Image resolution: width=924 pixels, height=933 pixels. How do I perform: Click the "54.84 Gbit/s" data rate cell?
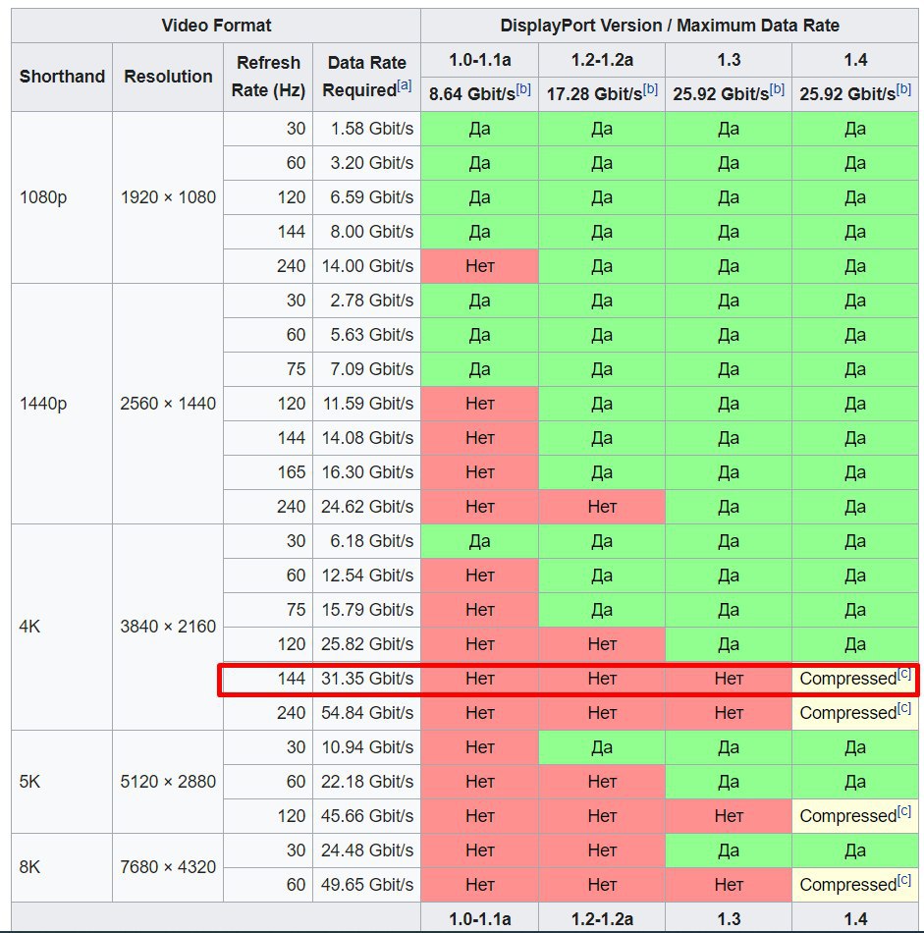click(367, 713)
